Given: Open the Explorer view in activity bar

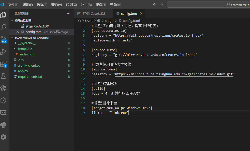Looking at the screenshot, I should (x=3, y=15).
